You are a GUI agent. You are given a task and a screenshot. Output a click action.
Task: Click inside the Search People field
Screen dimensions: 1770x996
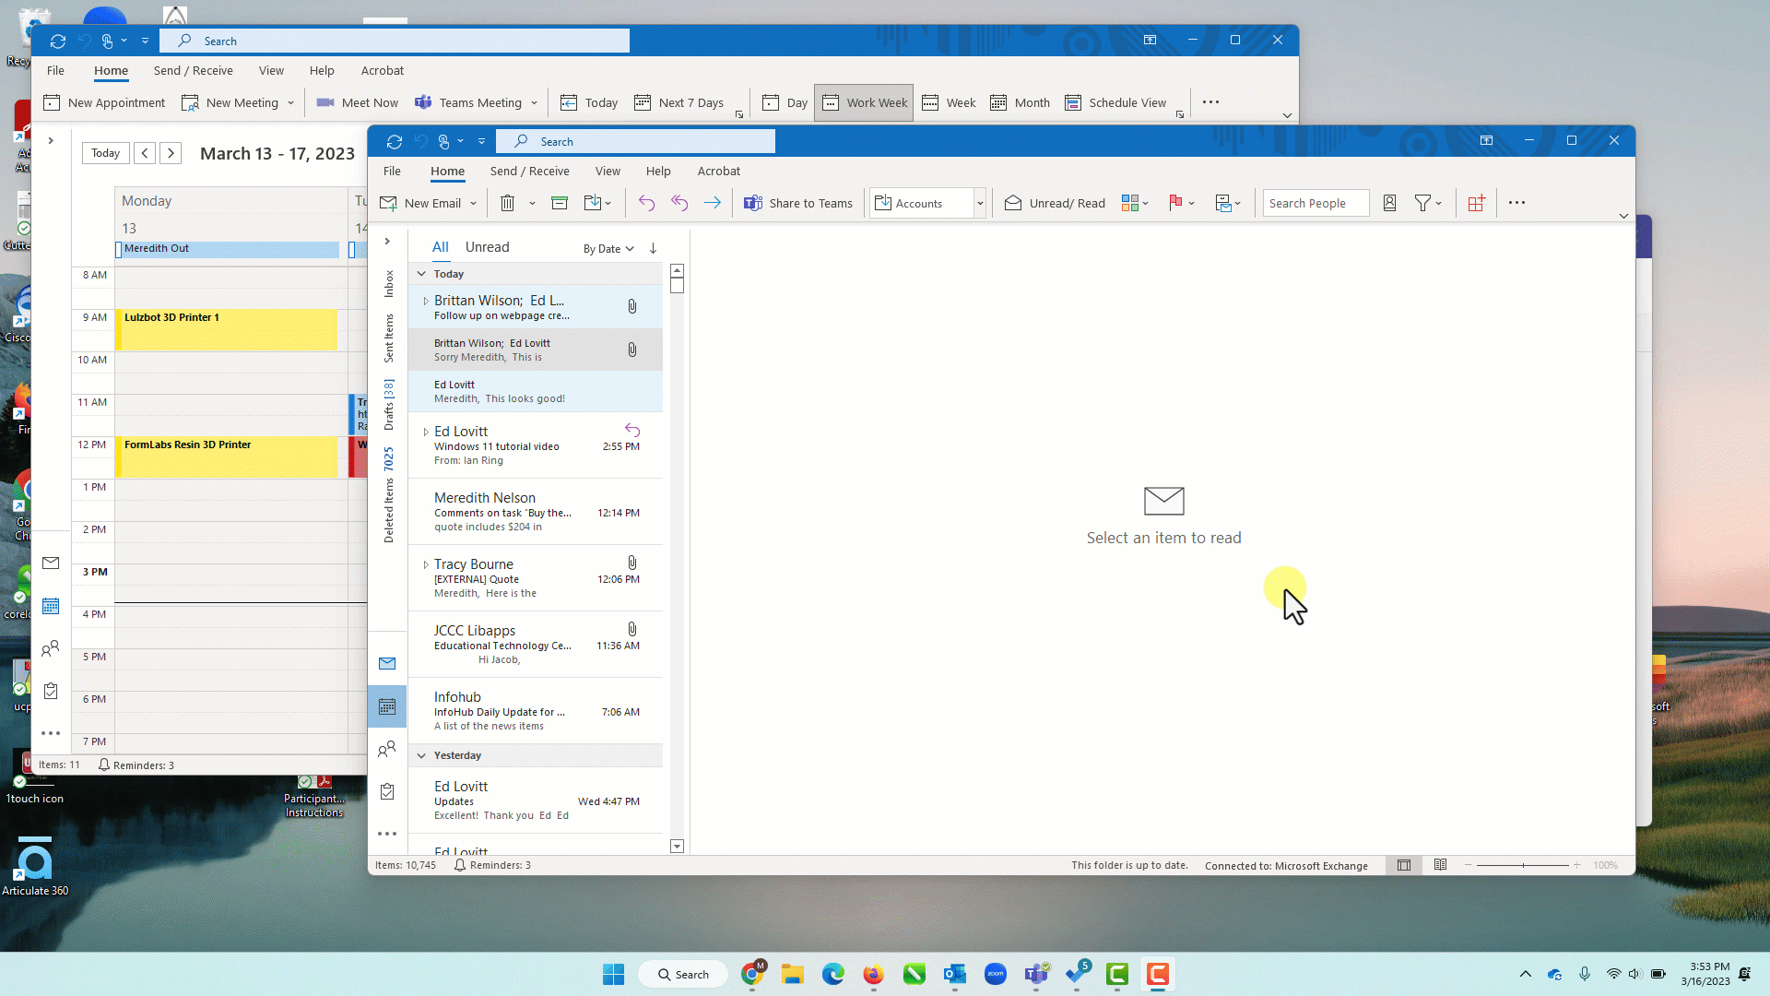1316,203
